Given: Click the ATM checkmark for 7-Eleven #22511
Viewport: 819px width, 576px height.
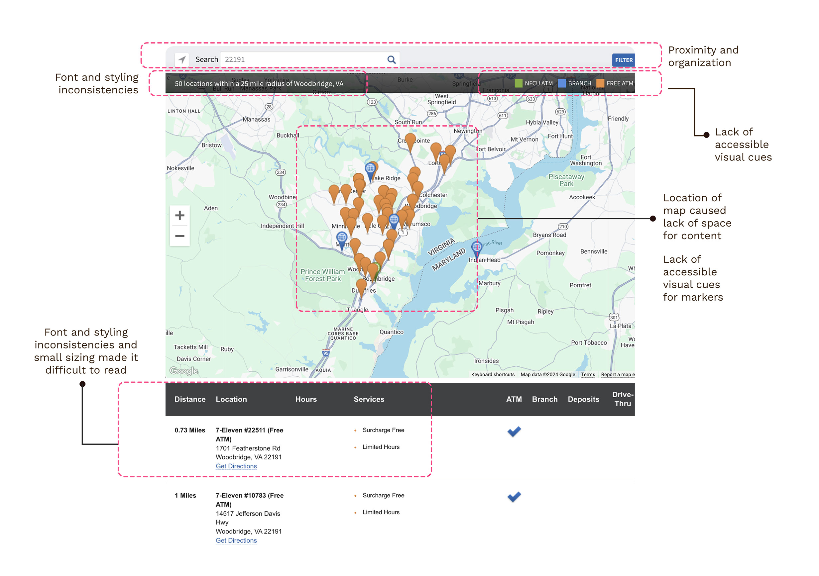Looking at the screenshot, I should tap(514, 431).
